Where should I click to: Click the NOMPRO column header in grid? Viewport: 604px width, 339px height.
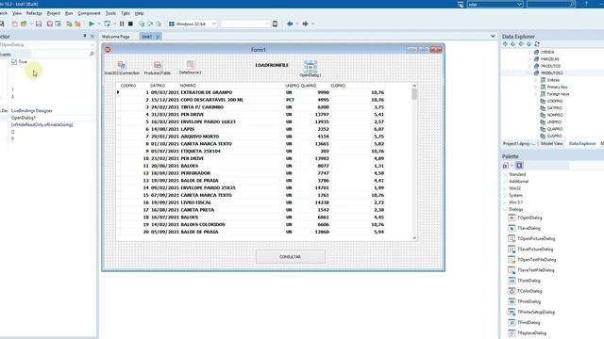click(188, 86)
